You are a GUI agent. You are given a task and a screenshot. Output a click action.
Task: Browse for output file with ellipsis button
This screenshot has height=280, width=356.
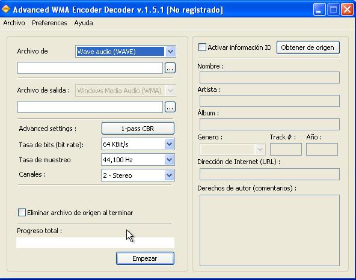point(170,107)
